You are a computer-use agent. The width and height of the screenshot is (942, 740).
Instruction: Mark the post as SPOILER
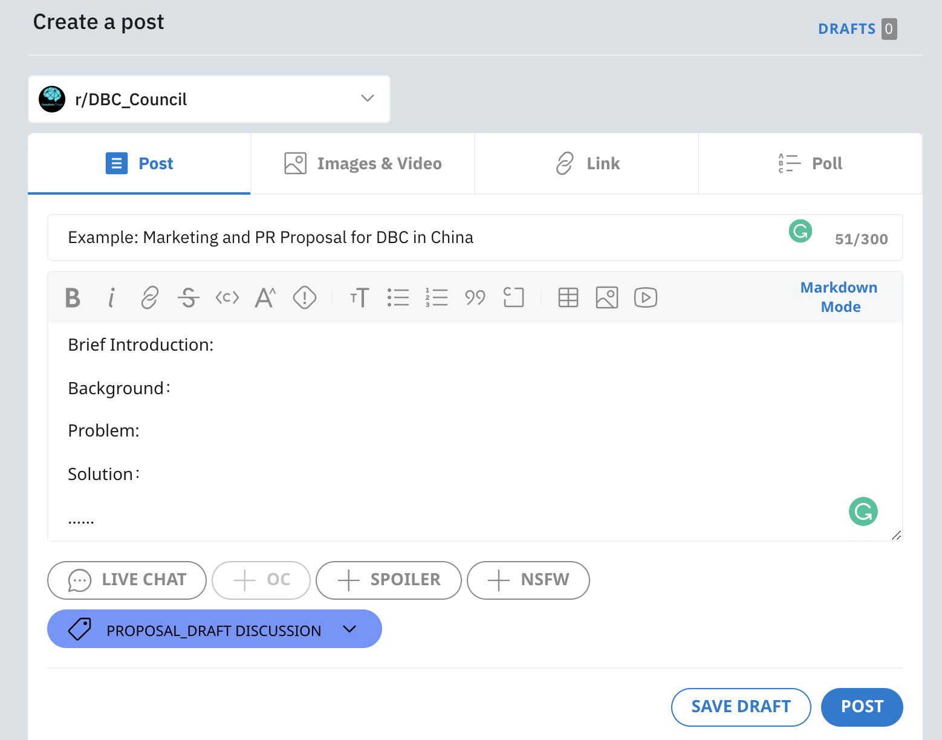coord(389,580)
